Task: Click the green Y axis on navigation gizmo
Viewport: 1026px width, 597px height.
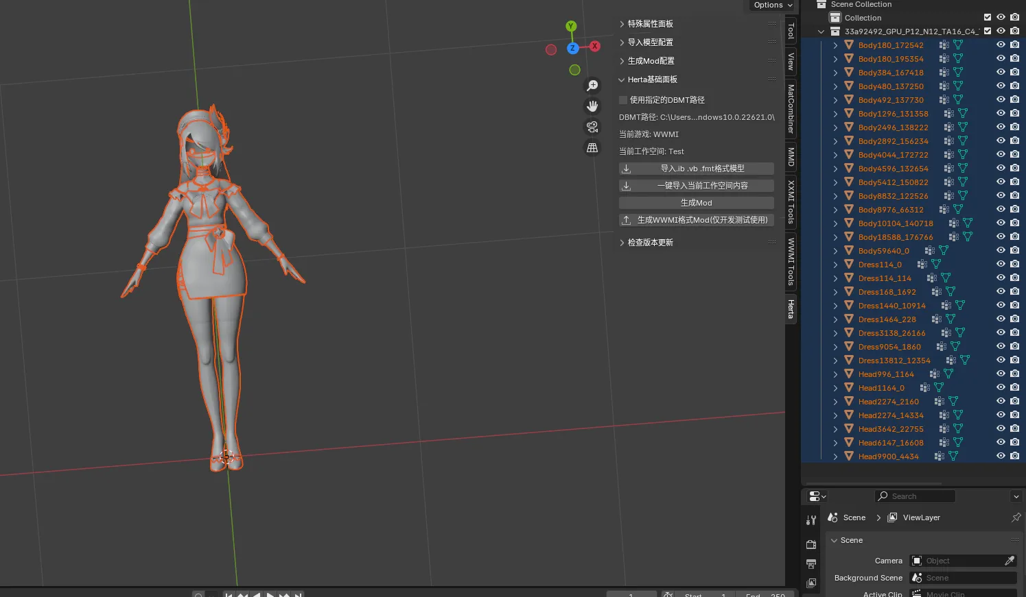Action: (571, 26)
